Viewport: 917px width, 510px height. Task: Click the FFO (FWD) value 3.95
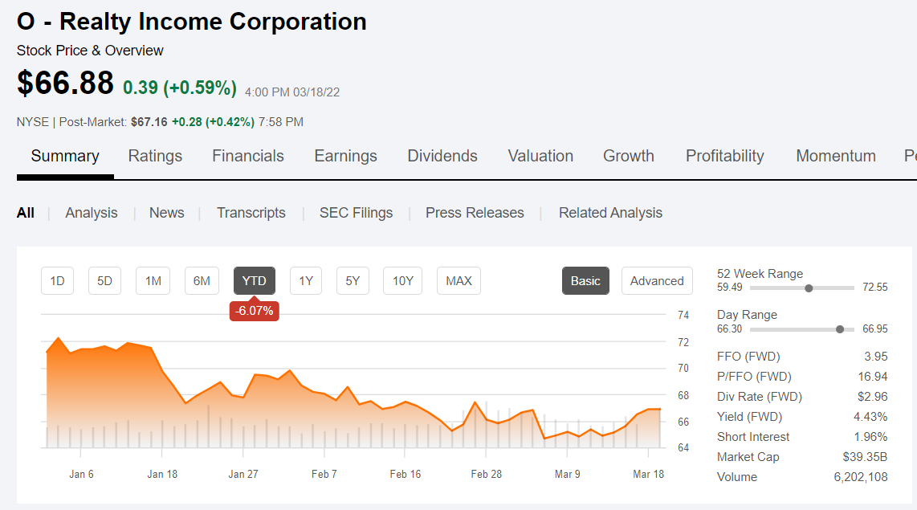pyautogui.click(x=875, y=357)
